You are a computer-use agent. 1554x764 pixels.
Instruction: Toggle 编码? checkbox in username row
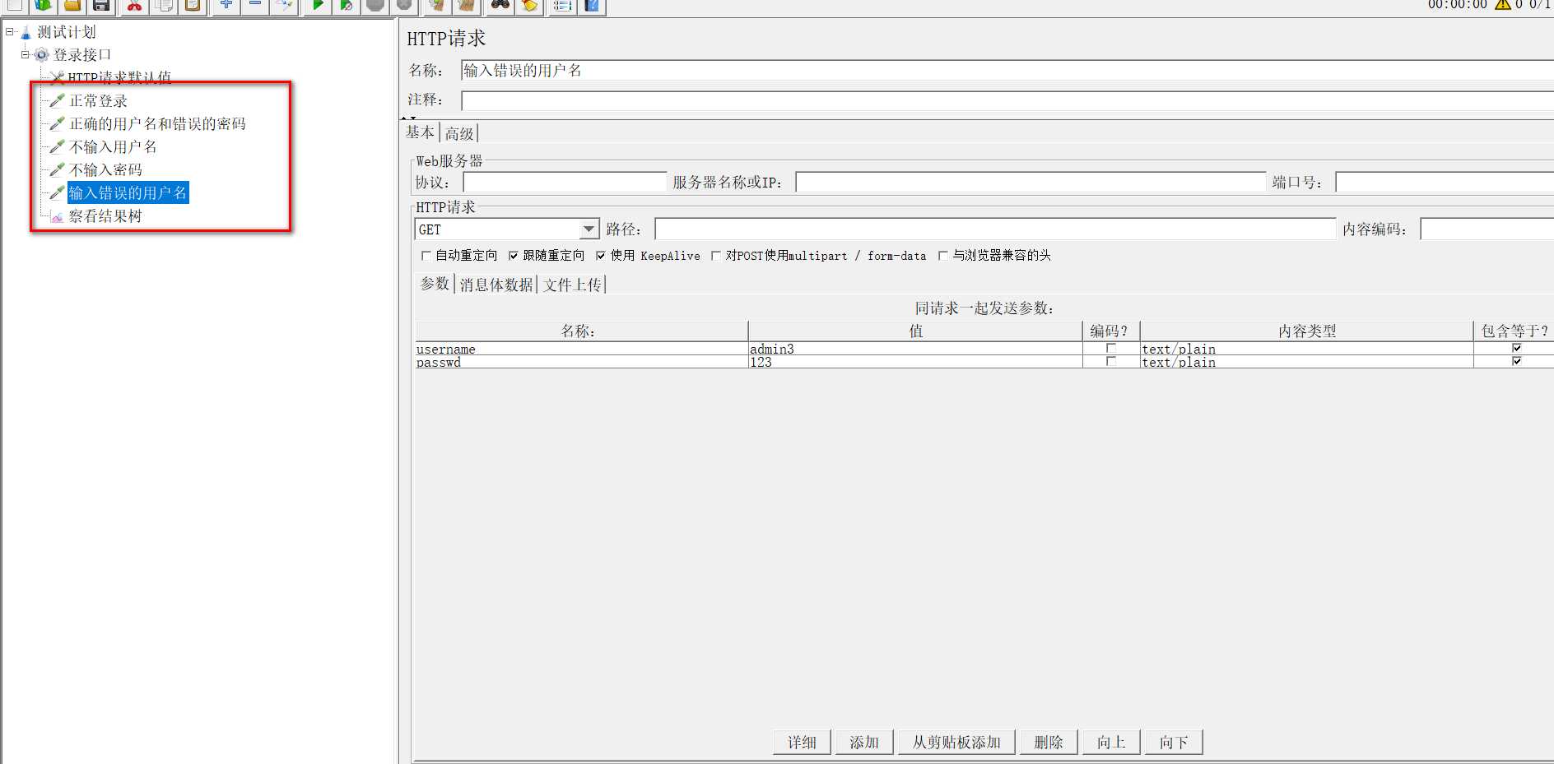pyautogui.click(x=1110, y=349)
